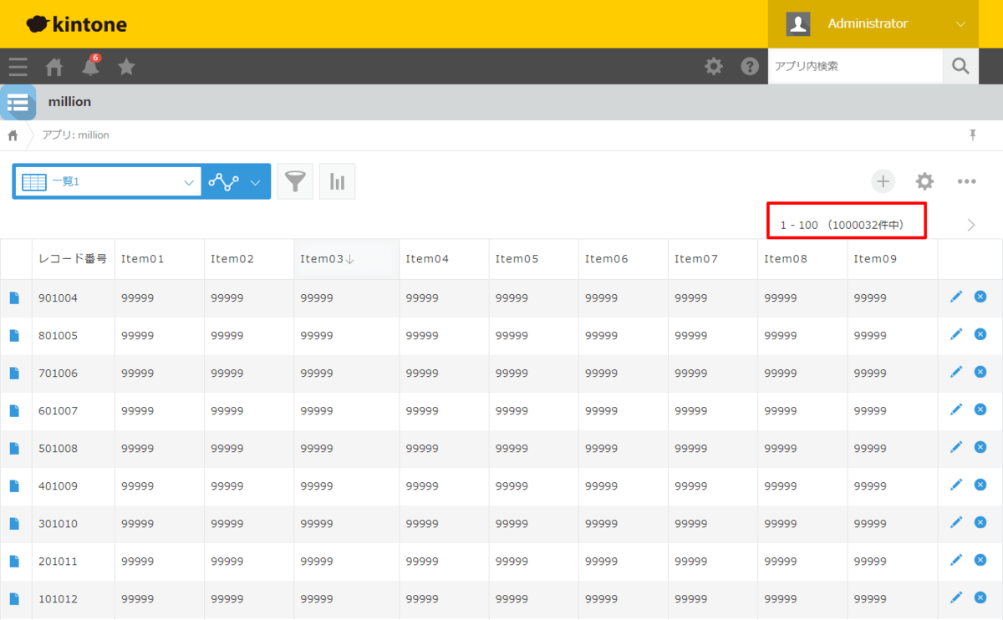Click record number 701006 cell

[73, 374]
